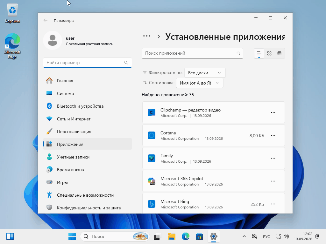Open the Система settings section
This screenshot has width=326, height=244.
(x=87, y=93)
